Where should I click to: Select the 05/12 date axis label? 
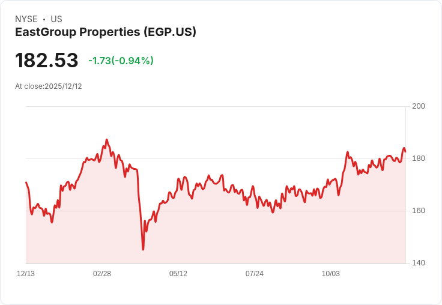click(178, 274)
